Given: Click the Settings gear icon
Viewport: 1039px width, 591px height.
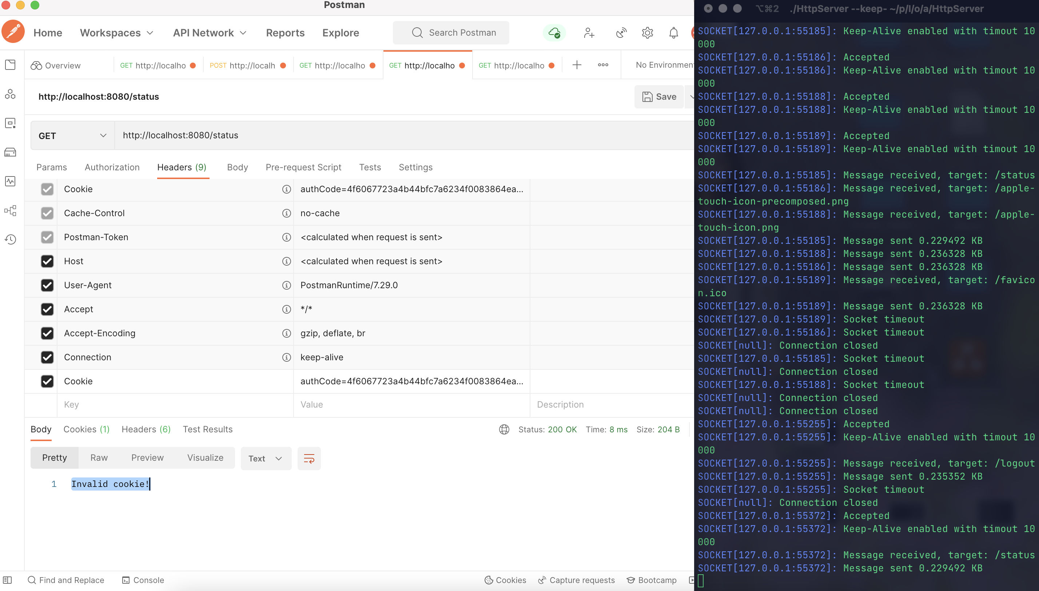Looking at the screenshot, I should [646, 32].
